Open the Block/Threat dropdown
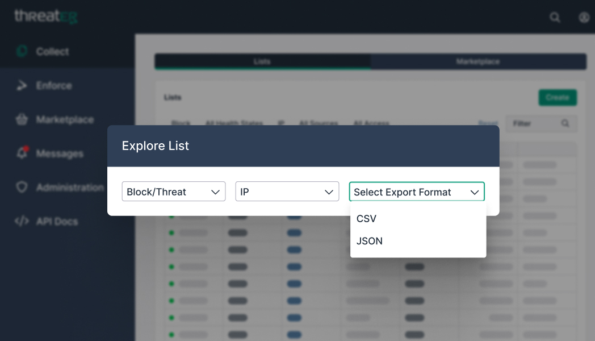 tap(173, 192)
